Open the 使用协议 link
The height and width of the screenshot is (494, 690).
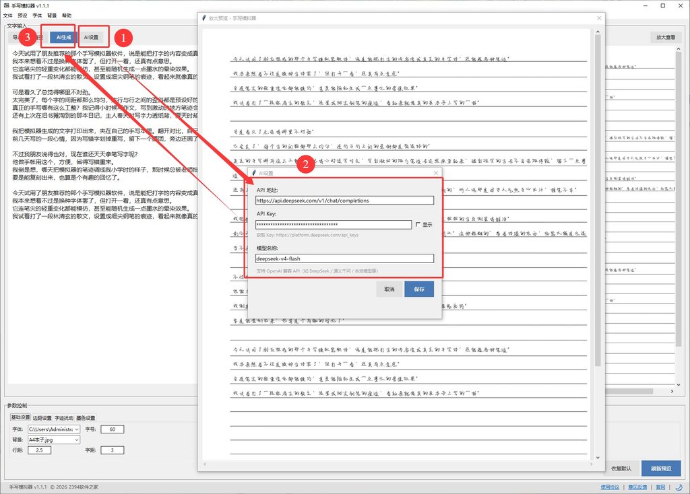610,487
